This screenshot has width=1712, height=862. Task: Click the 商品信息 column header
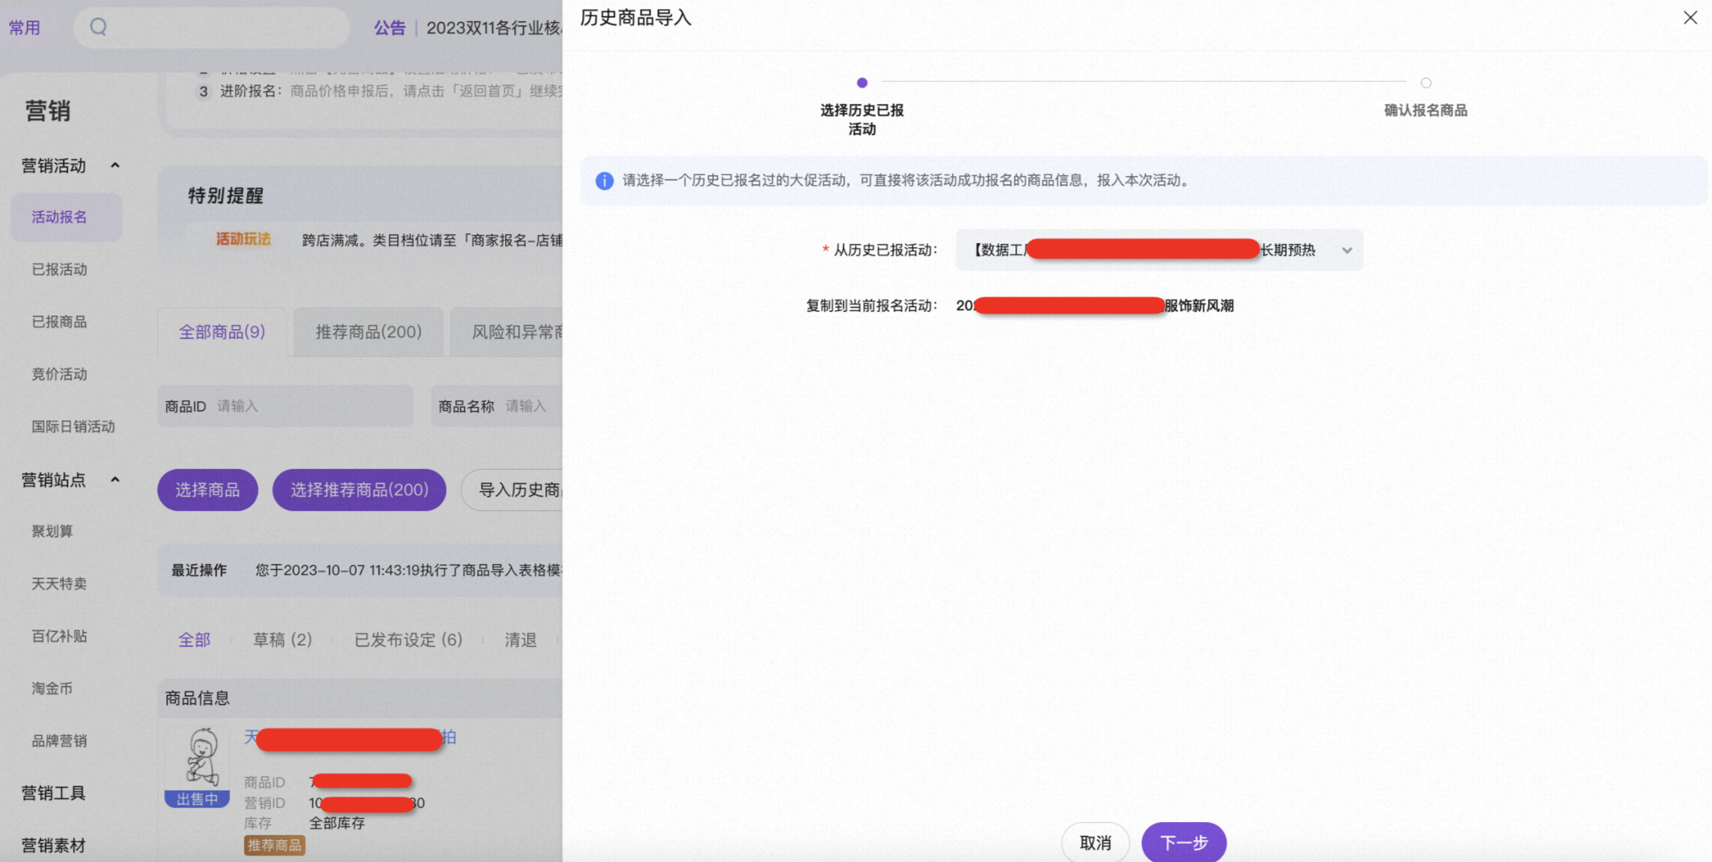point(198,698)
